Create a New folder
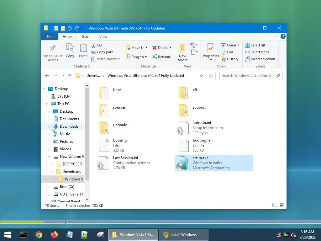Image resolution: width=321 pixels, height=241 pixels. click(182, 53)
